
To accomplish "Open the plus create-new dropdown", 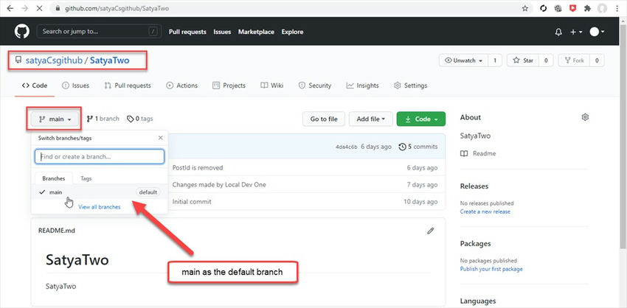I will point(576,32).
